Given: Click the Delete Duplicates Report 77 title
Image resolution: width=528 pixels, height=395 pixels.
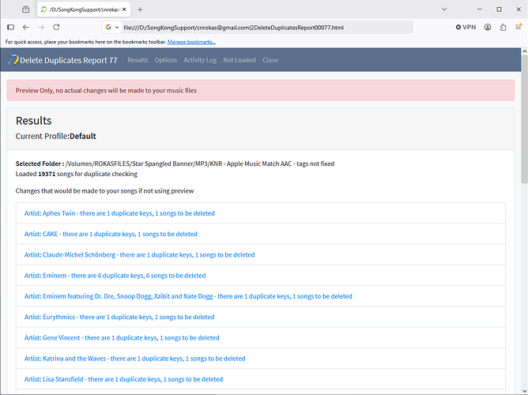Looking at the screenshot, I should (x=68, y=60).
